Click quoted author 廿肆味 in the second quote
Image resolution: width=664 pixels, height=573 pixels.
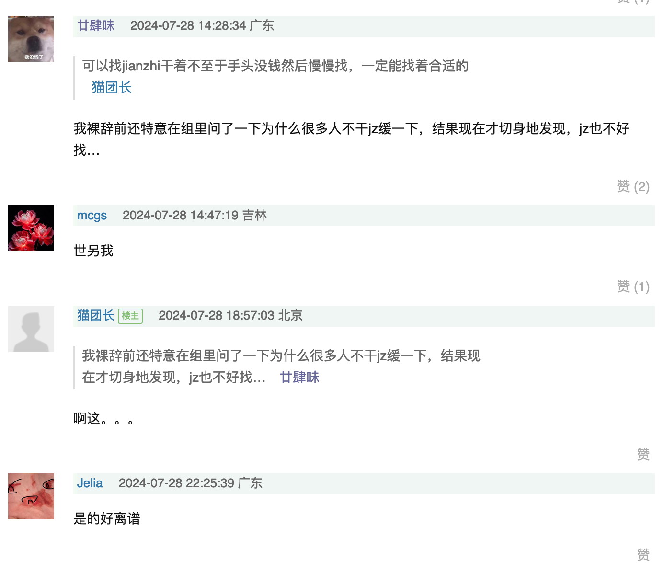(x=299, y=377)
